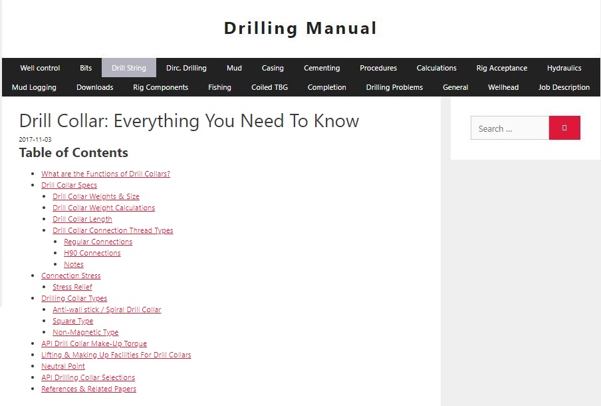601x406 pixels.
Task: Open the Procedures menu item
Action: 378,68
